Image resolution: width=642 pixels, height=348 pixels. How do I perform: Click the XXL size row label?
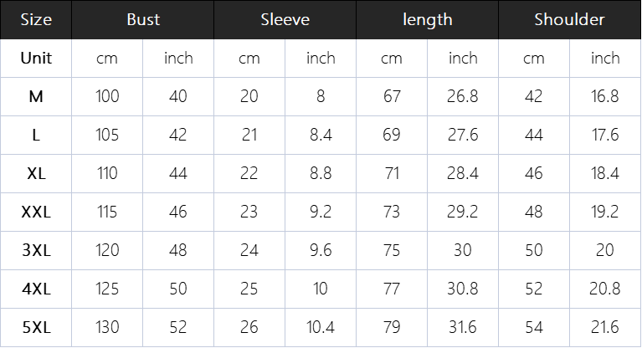(36, 212)
